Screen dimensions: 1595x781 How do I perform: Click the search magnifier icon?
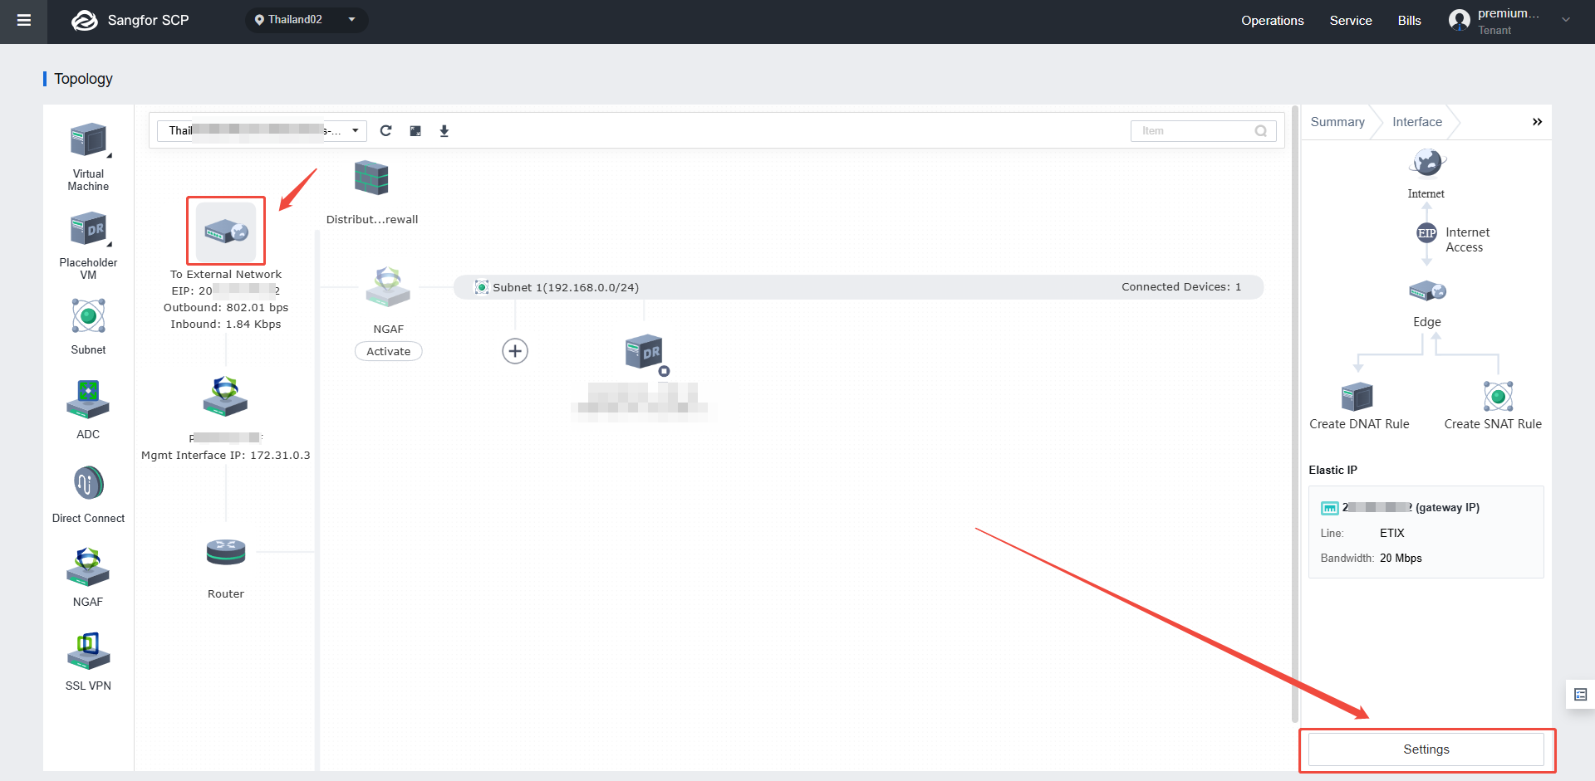click(1261, 131)
